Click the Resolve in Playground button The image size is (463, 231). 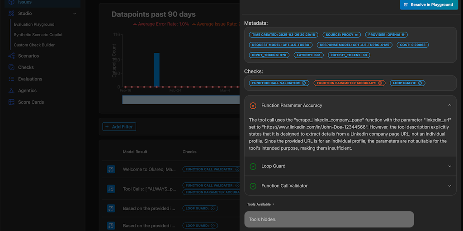click(x=428, y=5)
